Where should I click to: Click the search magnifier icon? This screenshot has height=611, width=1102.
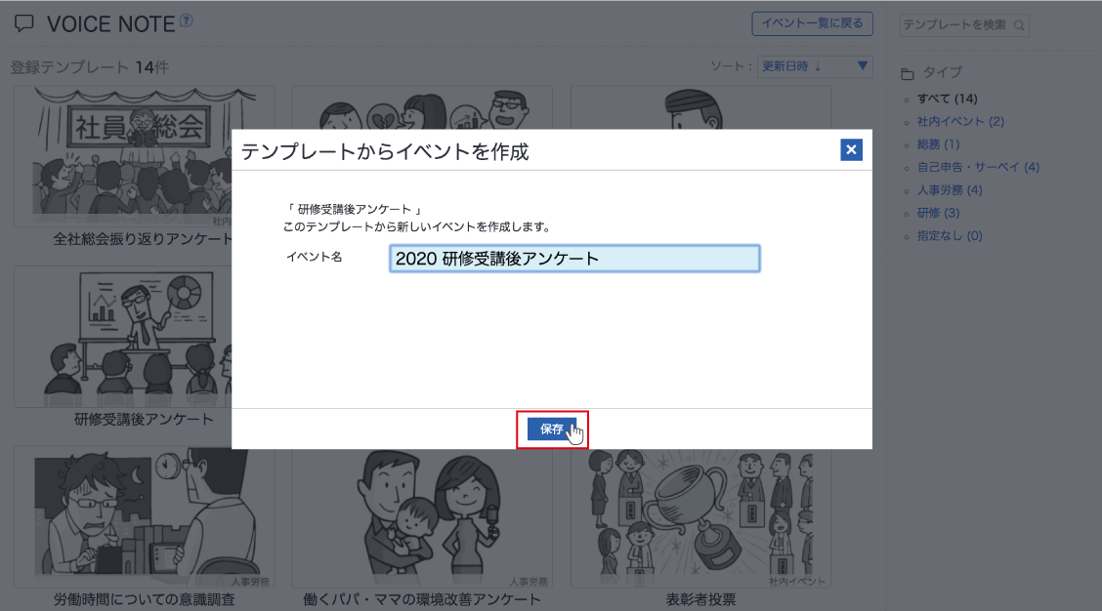(x=1019, y=25)
